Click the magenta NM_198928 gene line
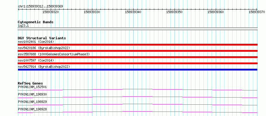This screenshot has height=116, width=266. point(137,112)
